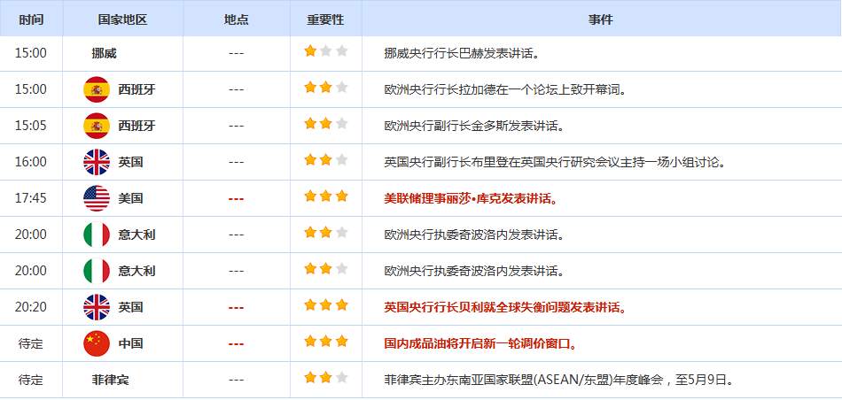Click the UK flag in the 20:20 row
Viewport: 842px width, 400px height.
[97, 307]
